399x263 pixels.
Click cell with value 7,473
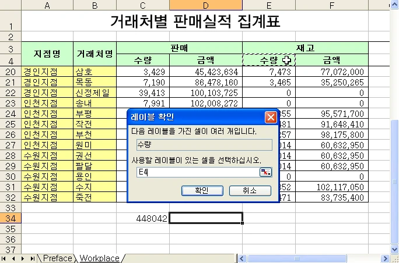[x=269, y=72]
